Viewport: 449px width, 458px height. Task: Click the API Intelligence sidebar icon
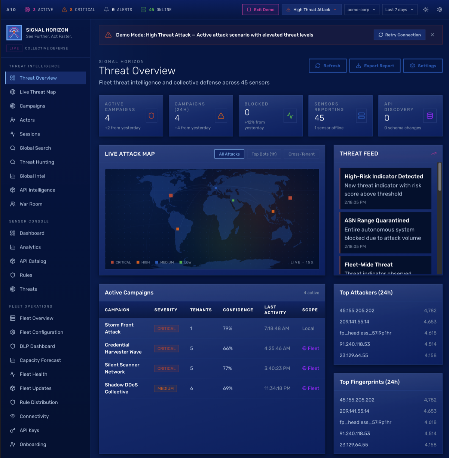click(12, 190)
